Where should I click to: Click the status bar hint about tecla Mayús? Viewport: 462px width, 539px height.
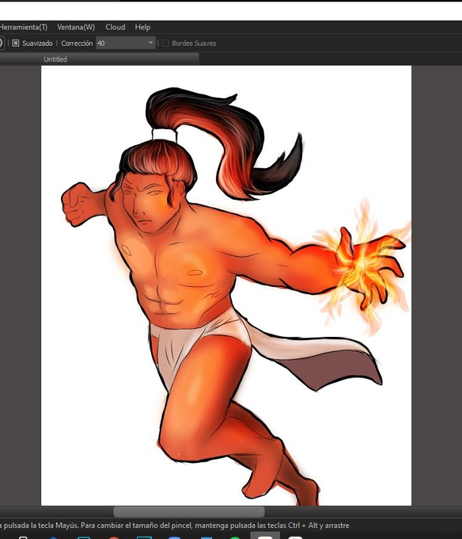tap(175, 526)
